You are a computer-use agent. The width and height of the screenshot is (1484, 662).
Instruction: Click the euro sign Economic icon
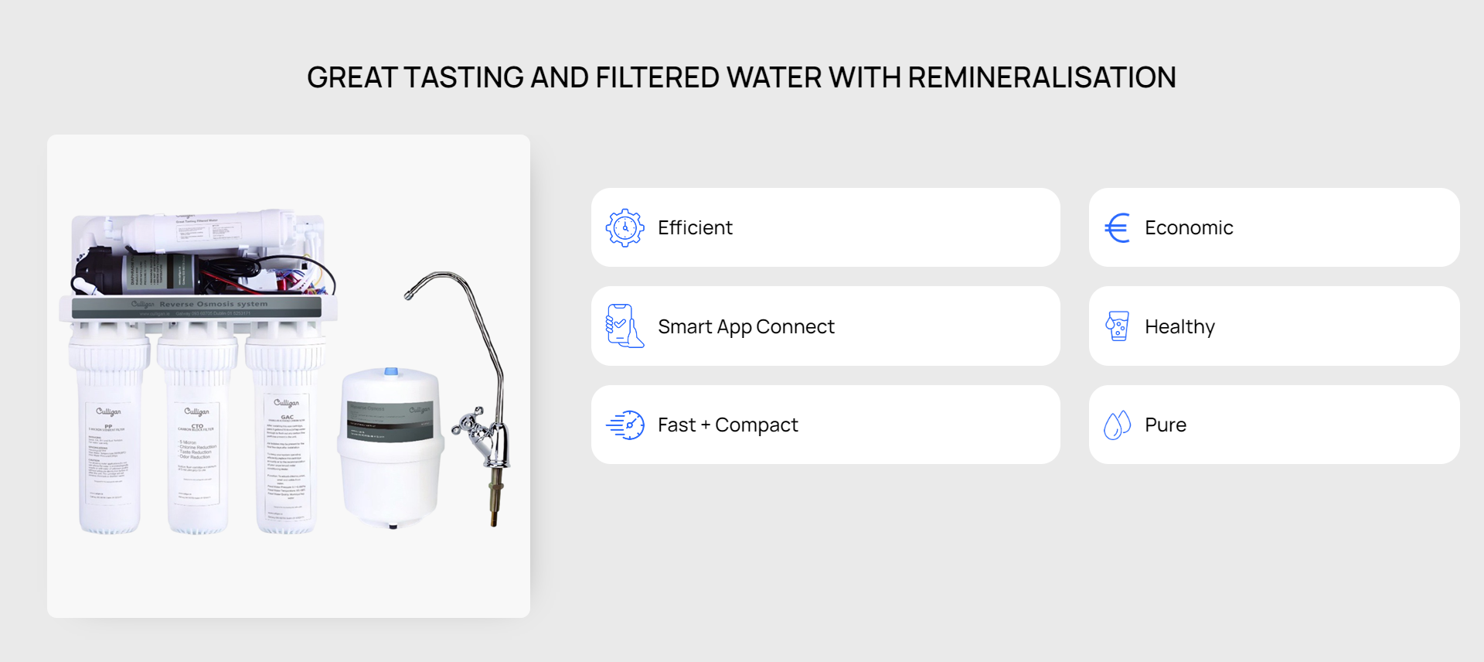click(x=1117, y=228)
